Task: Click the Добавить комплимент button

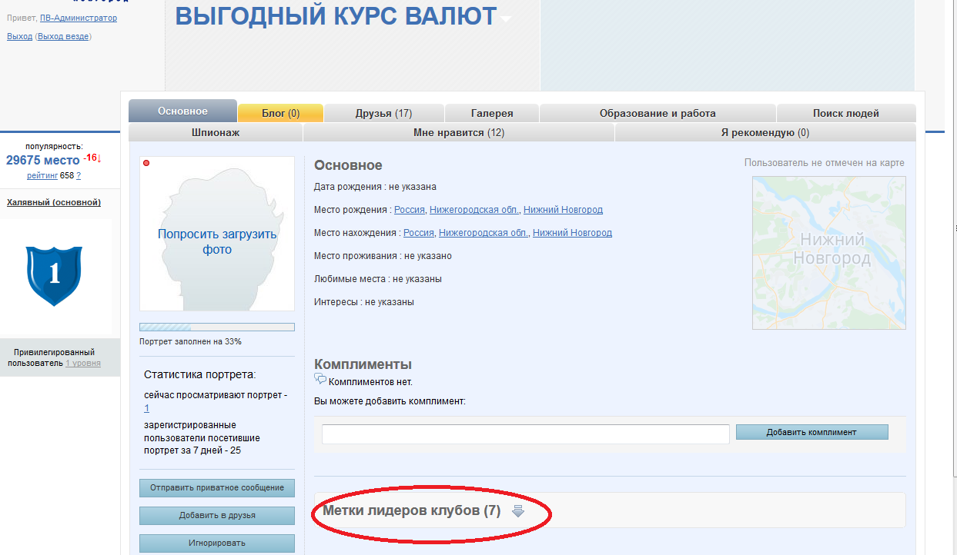Action: point(811,432)
